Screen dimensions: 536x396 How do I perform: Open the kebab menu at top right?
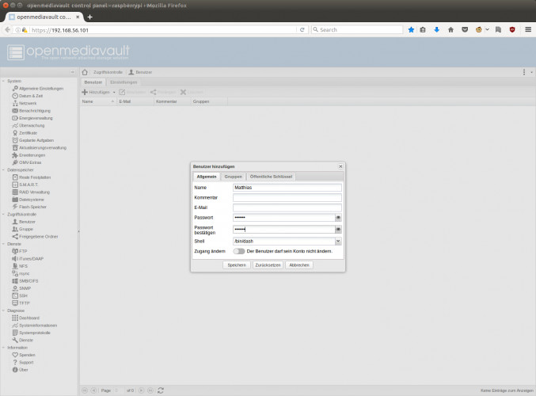click(x=523, y=72)
